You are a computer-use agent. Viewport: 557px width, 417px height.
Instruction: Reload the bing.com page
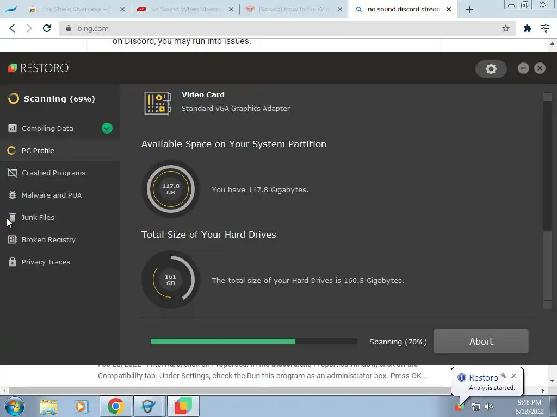pyautogui.click(x=47, y=28)
